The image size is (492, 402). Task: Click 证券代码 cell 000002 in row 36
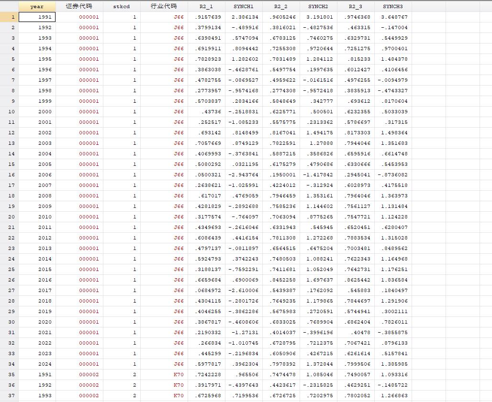pyautogui.click(x=79, y=385)
